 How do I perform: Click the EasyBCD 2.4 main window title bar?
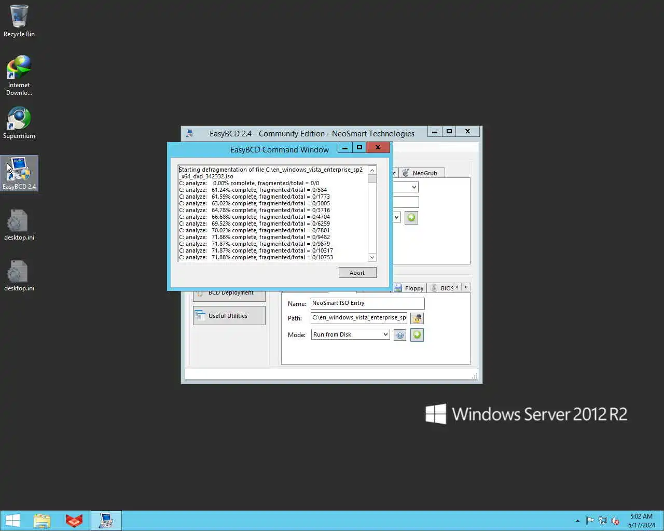(312, 133)
